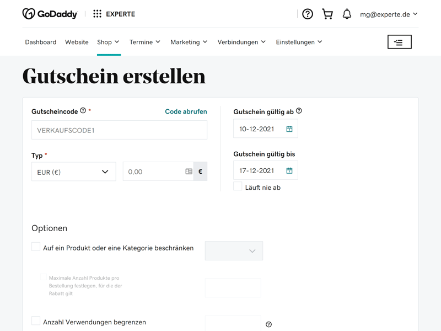Open the Website navigation item
This screenshot has width=441, height=331.
pos(77,42)
